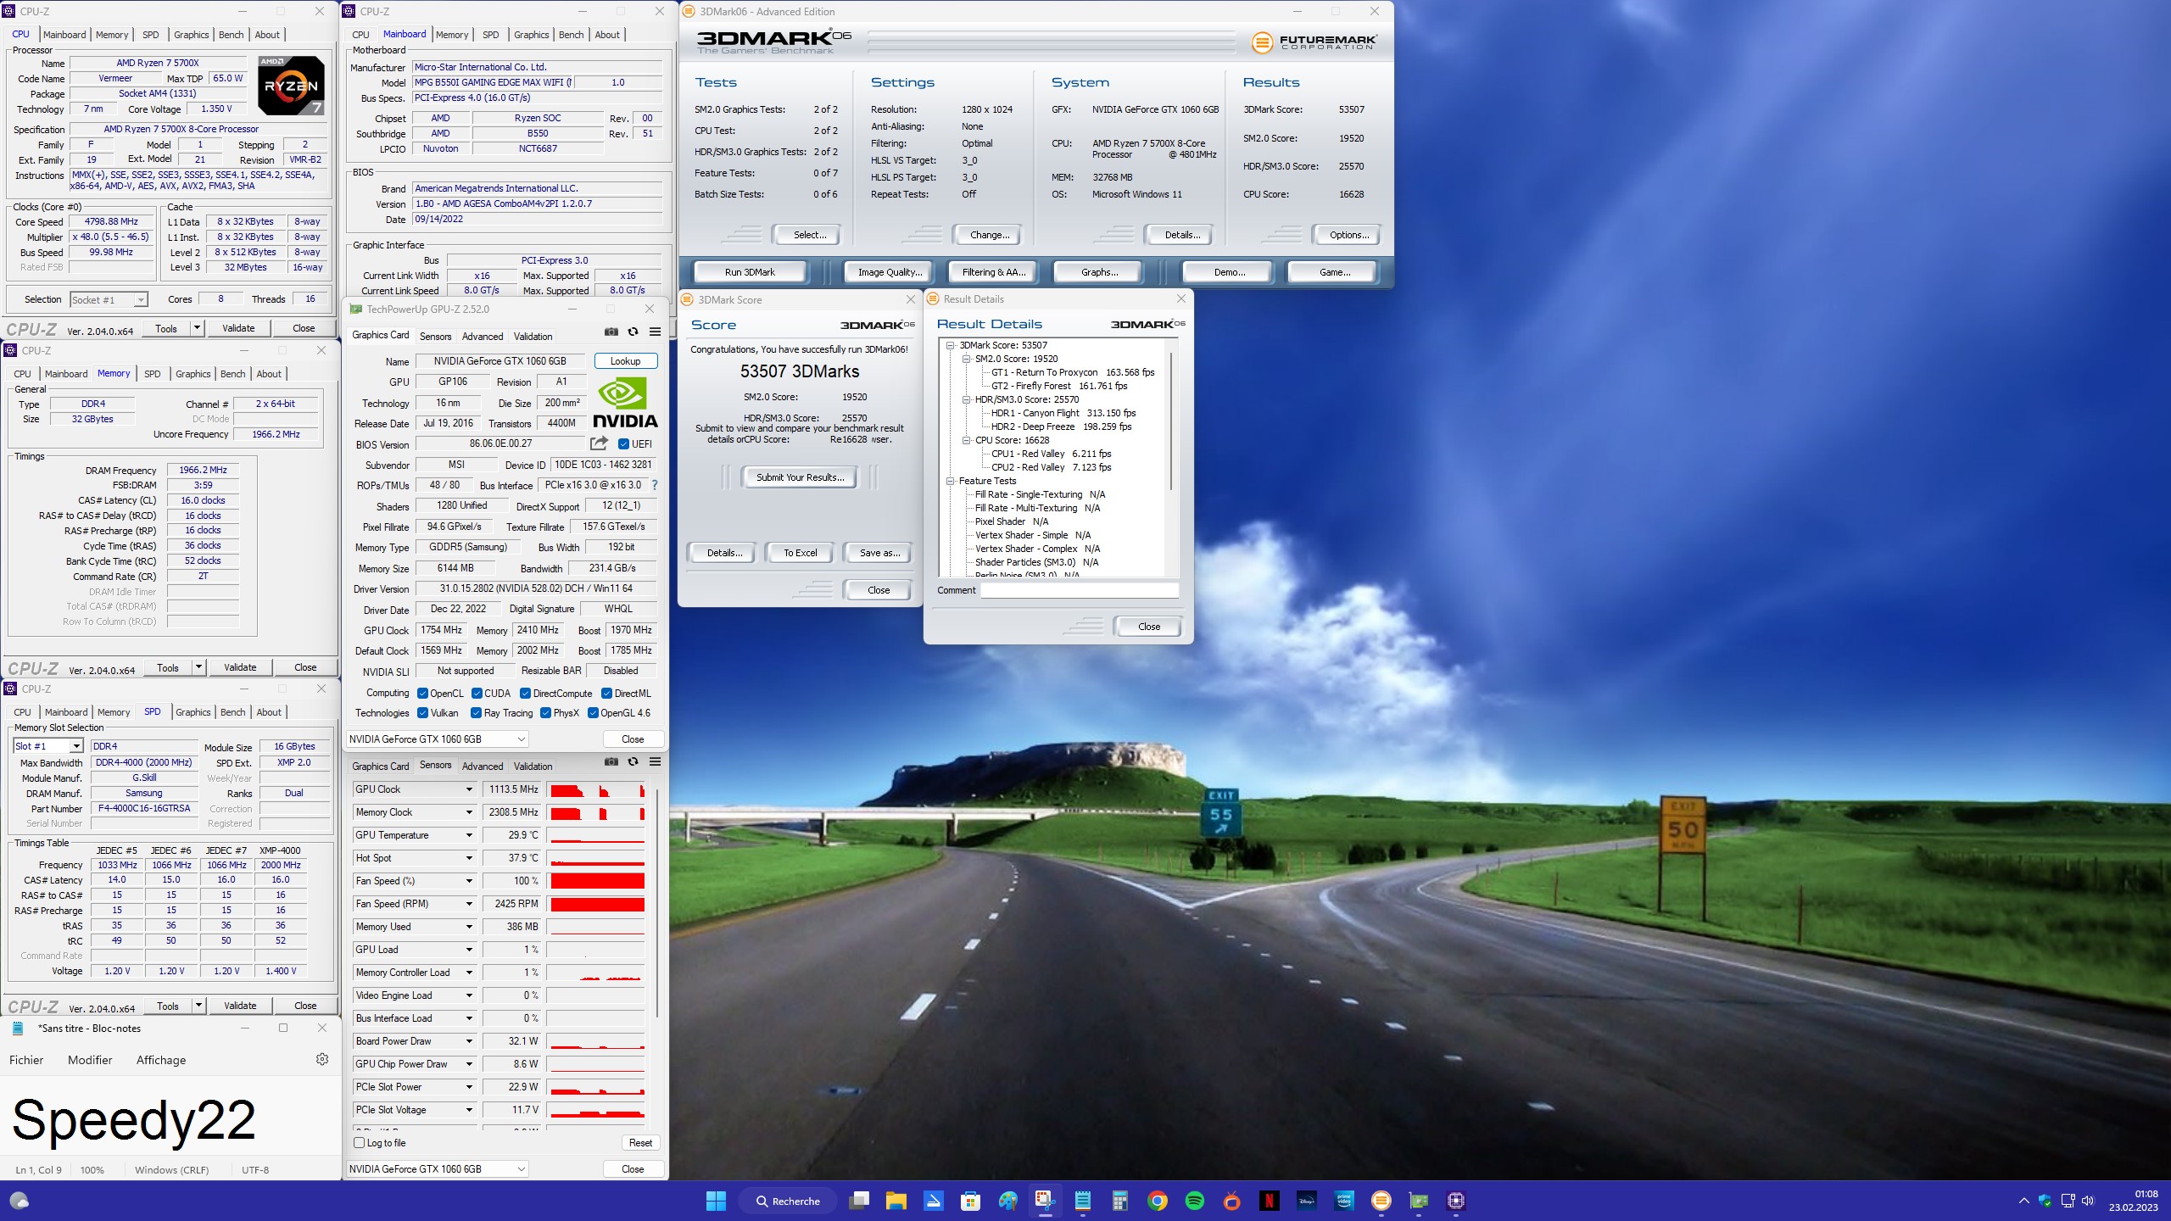Viewport: 2171px width, 1221px height.
Task: Toggle the OpenCL checkbox
Action: click(422, 694)
